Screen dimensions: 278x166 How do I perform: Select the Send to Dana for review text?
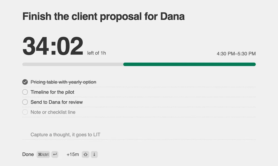click(x=56, y=102)
